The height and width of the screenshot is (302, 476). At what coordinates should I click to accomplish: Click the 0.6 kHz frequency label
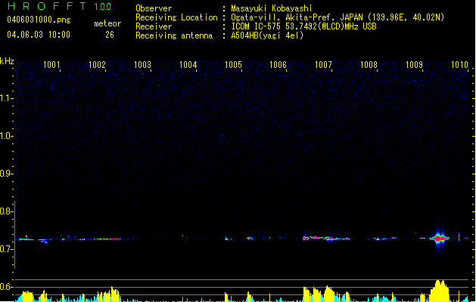pyautogui.click(x=6, y=287)
